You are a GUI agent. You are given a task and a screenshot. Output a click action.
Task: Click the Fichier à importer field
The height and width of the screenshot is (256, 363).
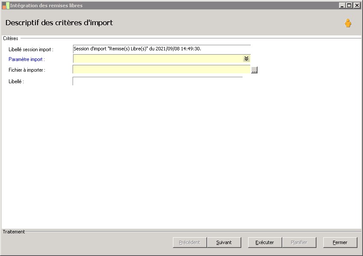pos(161,70)
